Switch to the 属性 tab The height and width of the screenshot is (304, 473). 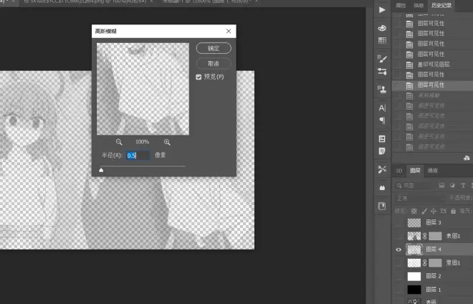(401, 6)
